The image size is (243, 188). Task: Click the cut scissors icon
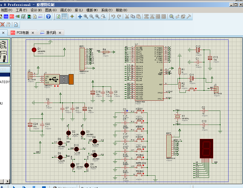(x=127, y=16)
